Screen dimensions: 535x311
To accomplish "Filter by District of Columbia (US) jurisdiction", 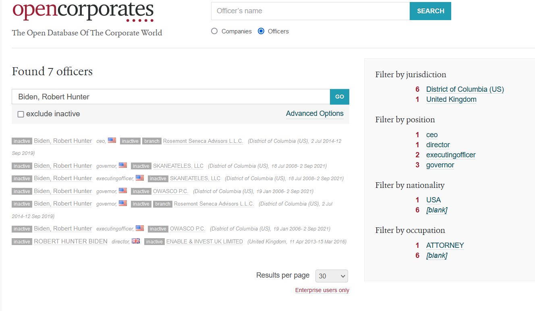I will 465,89.
